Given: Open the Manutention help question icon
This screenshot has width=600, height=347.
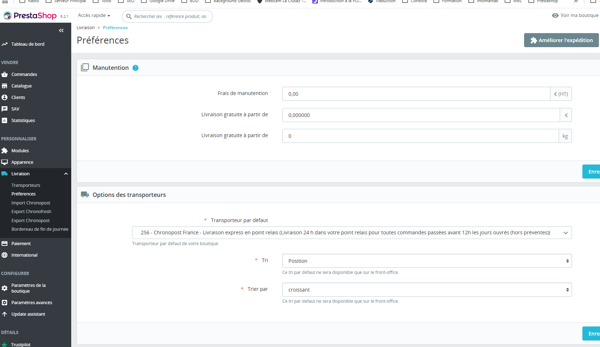Looking at the screenshot, I should 136,68.
